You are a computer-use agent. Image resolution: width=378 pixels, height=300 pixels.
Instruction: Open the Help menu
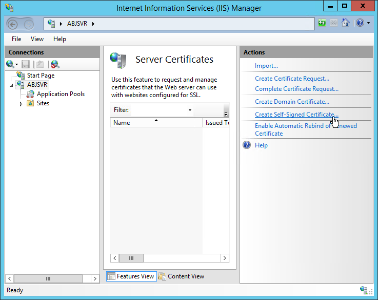pos(59,39)
